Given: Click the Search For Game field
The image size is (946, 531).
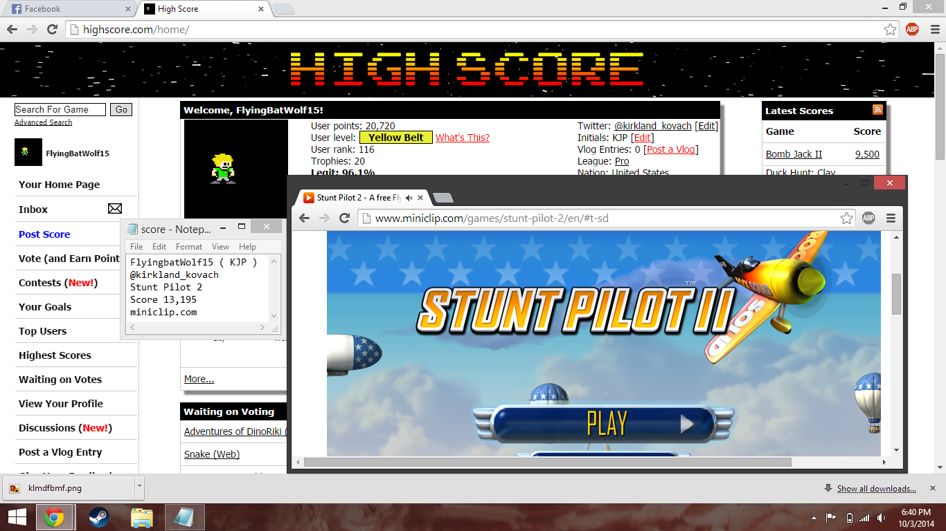Looking at the screenshot, I should click(60, 109).
